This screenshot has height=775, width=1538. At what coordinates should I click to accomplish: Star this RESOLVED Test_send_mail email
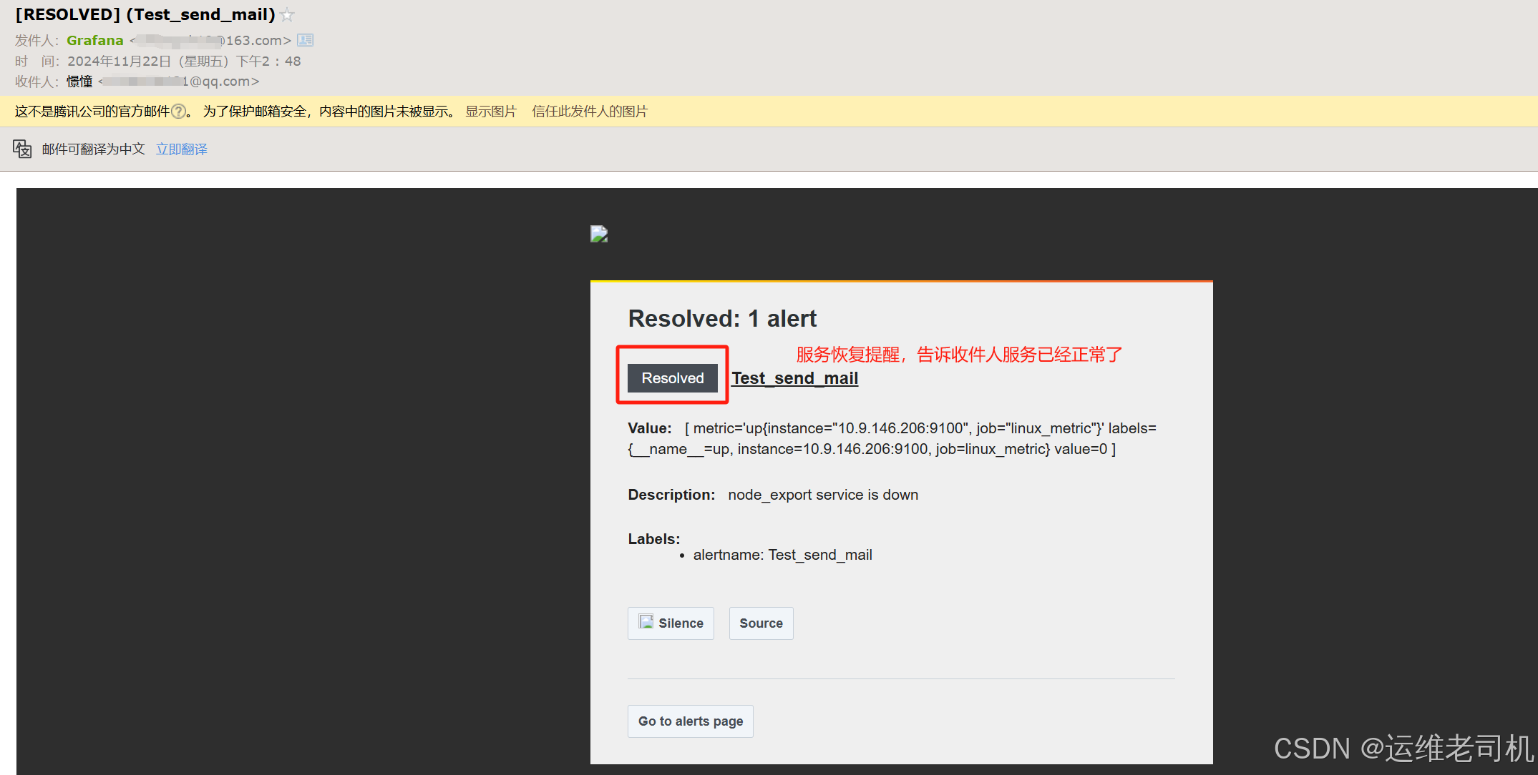tap(288, 15)
